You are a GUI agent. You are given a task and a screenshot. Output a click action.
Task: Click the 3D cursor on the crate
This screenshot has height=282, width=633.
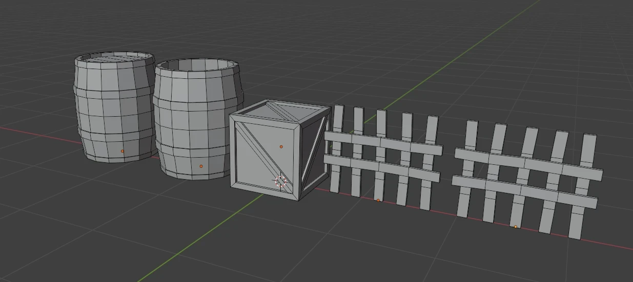(x=280, y=181)
